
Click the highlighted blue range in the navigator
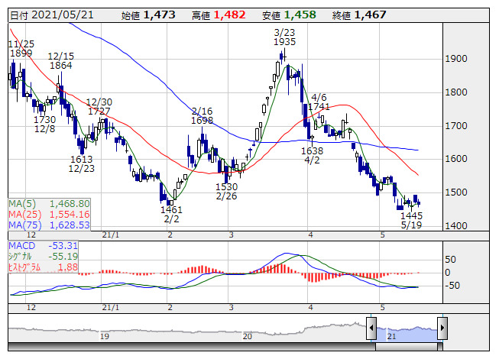[406, 329]
